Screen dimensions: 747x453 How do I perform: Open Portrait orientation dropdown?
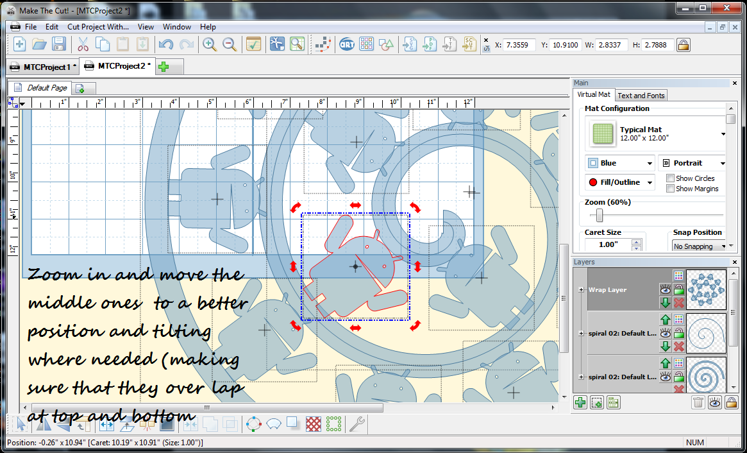(x=692, y=163)
